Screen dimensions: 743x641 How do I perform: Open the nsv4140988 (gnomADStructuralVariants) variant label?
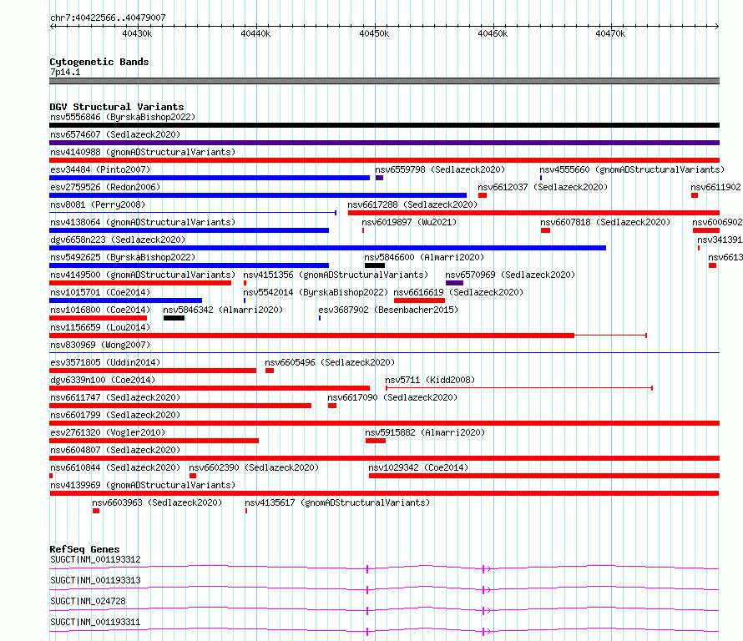[x=143, y=152]
